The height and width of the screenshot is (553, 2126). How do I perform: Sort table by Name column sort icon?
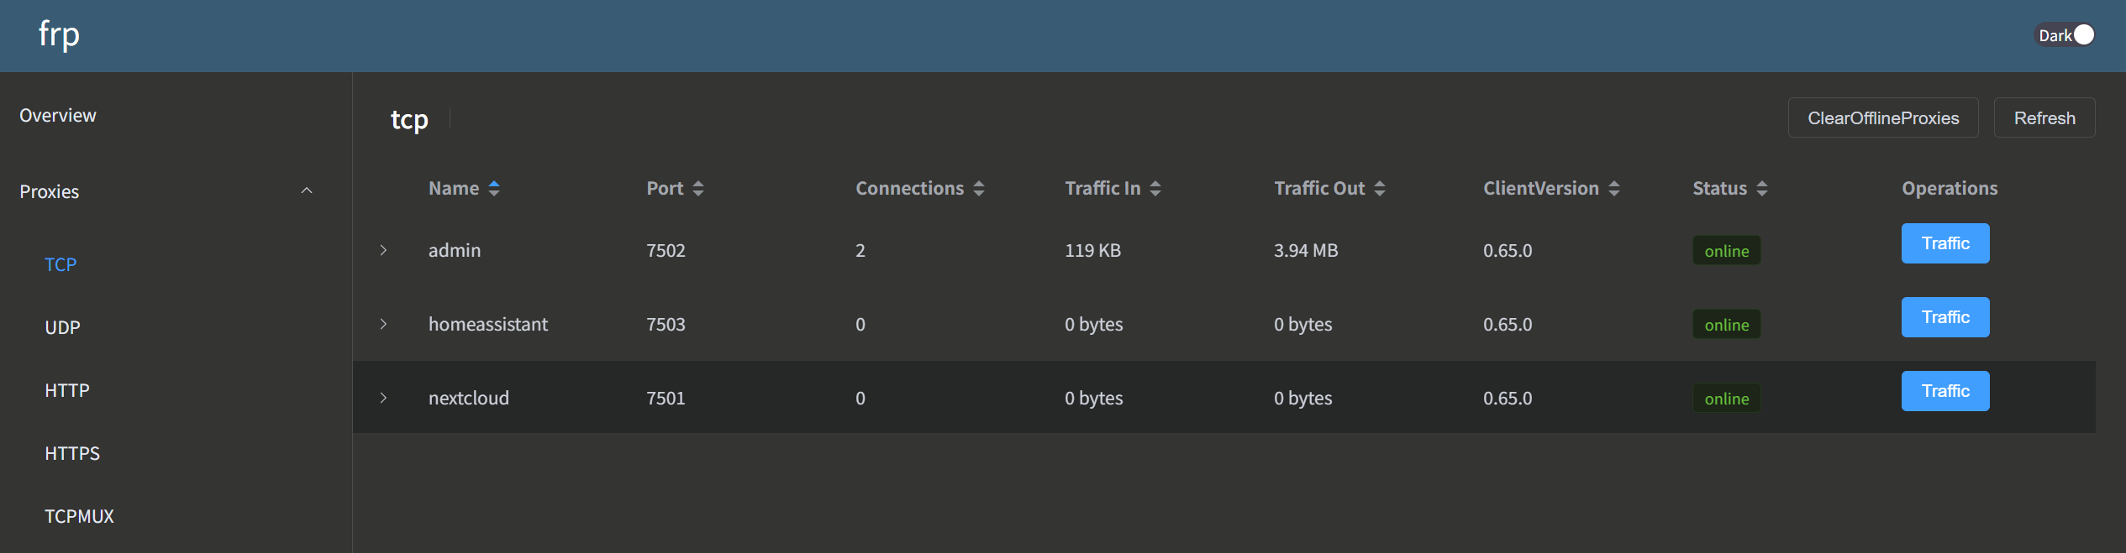pos(494,189)
